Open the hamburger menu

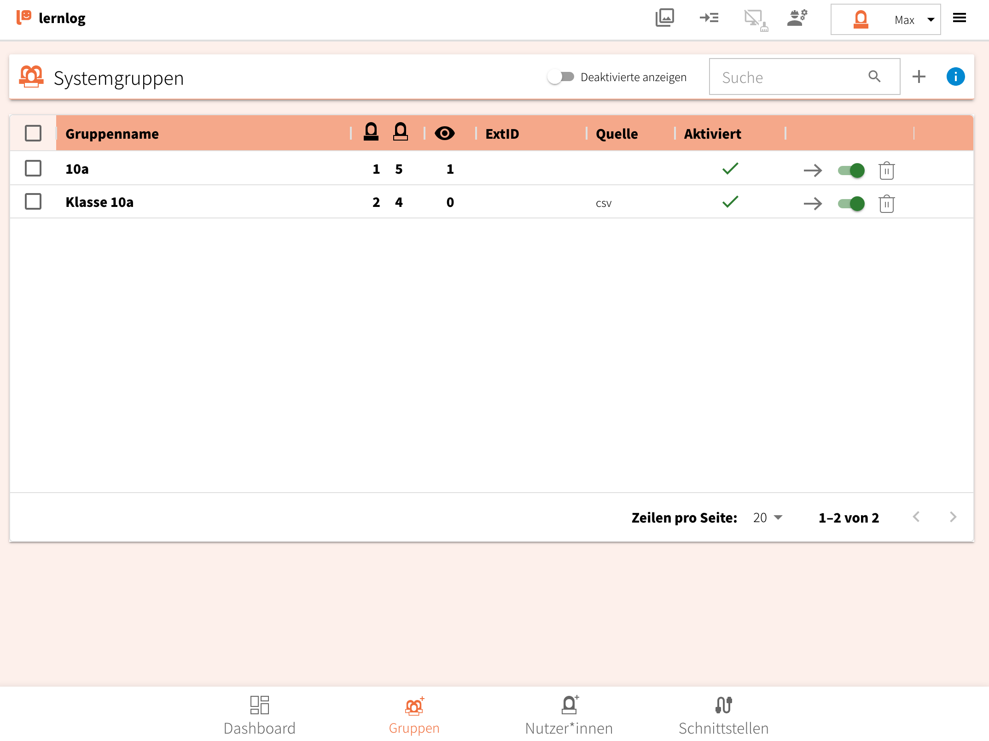click(960, 18)
